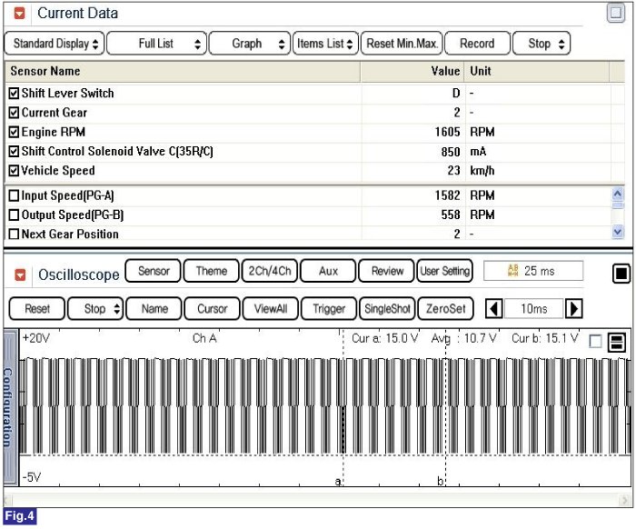Click the Trigger button in oscilloscope
This screenshot has height=529, width=636.
[328, 309]
